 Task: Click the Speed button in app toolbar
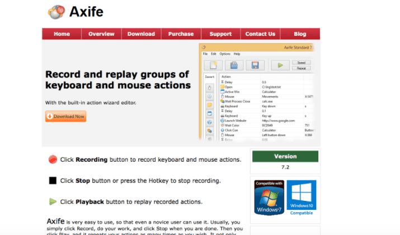302,63
